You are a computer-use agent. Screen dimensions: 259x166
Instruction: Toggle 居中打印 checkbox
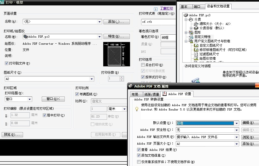(x=44, y=115)
